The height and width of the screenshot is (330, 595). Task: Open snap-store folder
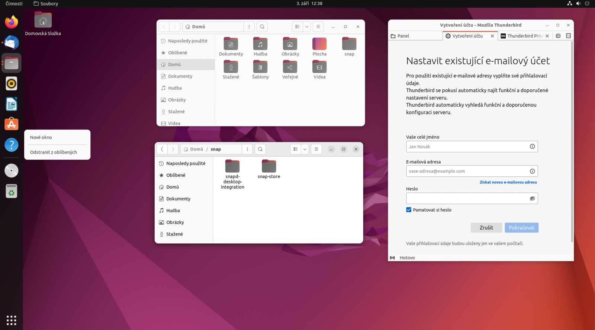(269, 169)
